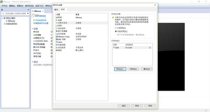Select the Wheezy tab in main window
210x112 pixels.
pyautogui.click(x=38, y=11)
